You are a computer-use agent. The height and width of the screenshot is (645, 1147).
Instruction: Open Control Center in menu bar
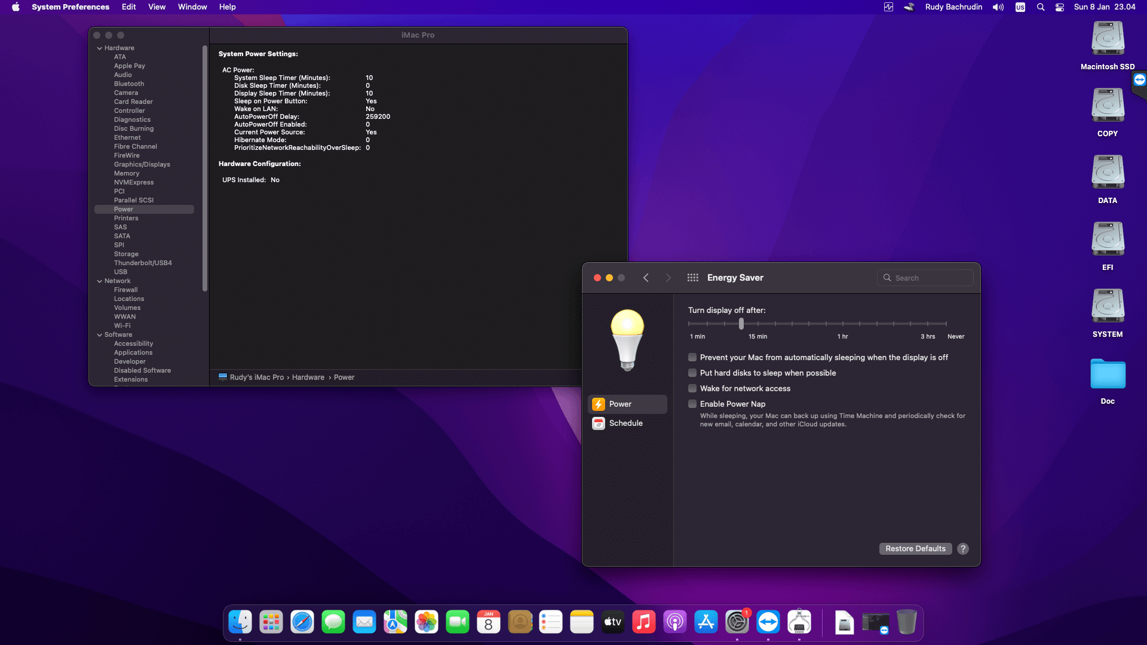(x=1060, y=7)
